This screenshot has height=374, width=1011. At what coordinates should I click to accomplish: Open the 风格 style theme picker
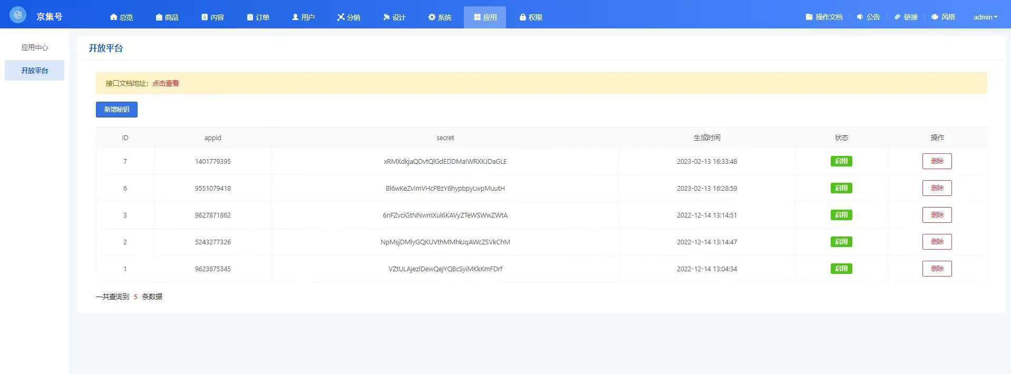point(943,17)
